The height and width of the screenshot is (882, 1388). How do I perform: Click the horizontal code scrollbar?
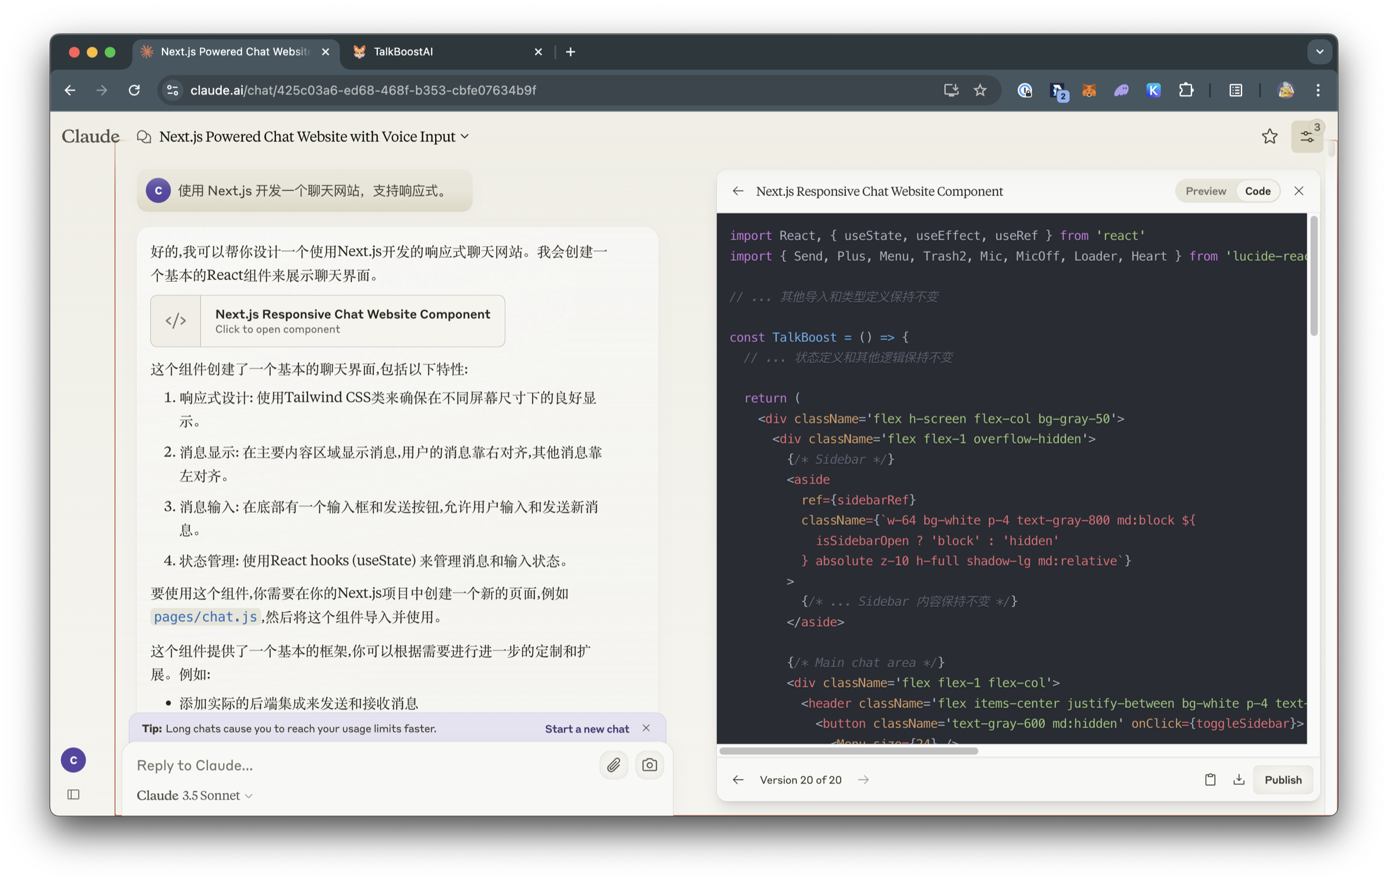tap(848, 751)
